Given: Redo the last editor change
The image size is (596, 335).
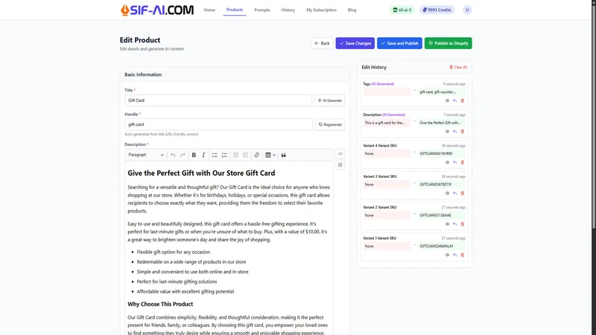Looking at the screenshot, I should click(x=183, y=155).
